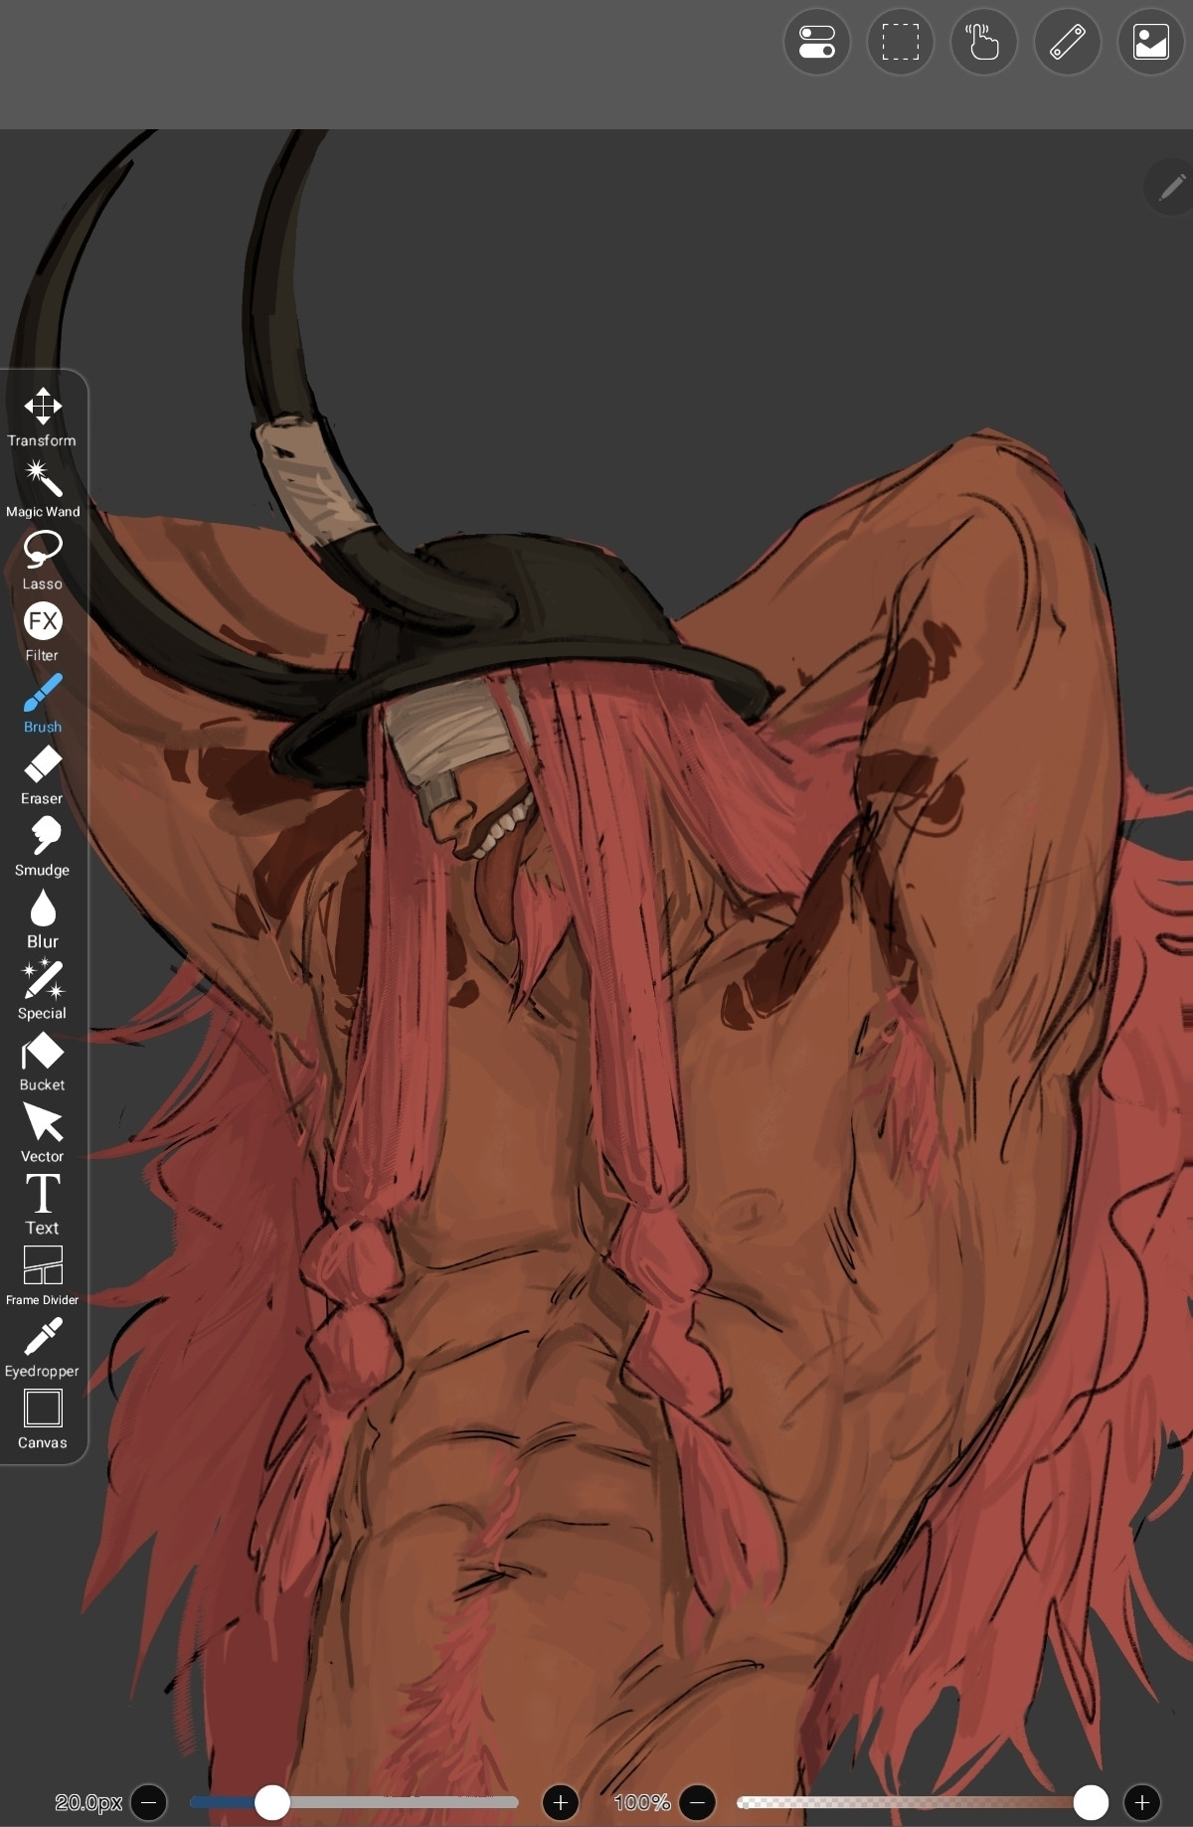Select the Lasso tool
The width and height of the screenshot is (1193, 1827).
43,560
